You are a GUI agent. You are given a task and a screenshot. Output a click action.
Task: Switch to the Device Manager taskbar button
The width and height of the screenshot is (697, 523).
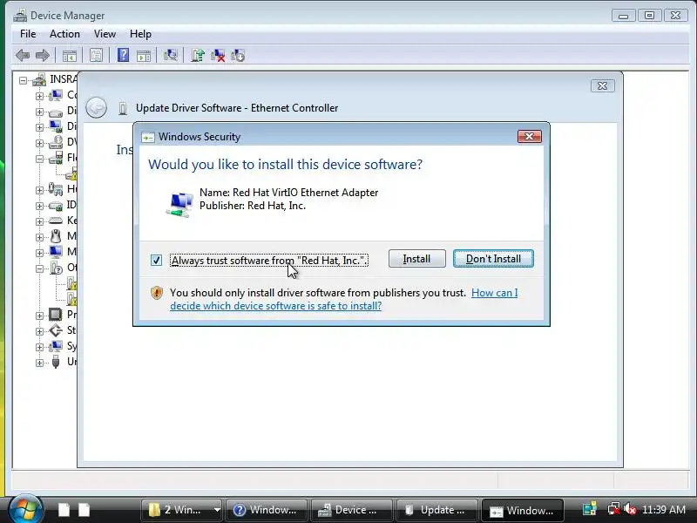(x=352, y=510)
